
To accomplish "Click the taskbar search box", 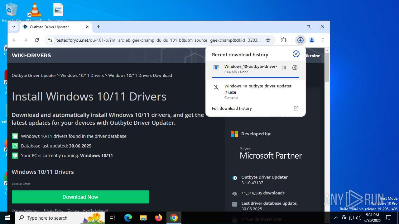I will pos(60,218).
